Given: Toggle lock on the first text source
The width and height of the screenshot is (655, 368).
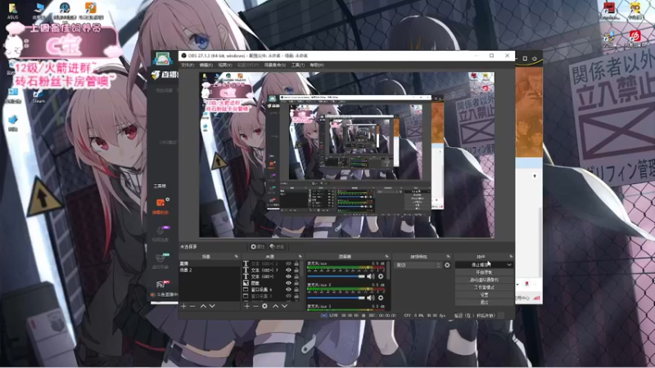Looking at the screenshot, I should 296,263.
